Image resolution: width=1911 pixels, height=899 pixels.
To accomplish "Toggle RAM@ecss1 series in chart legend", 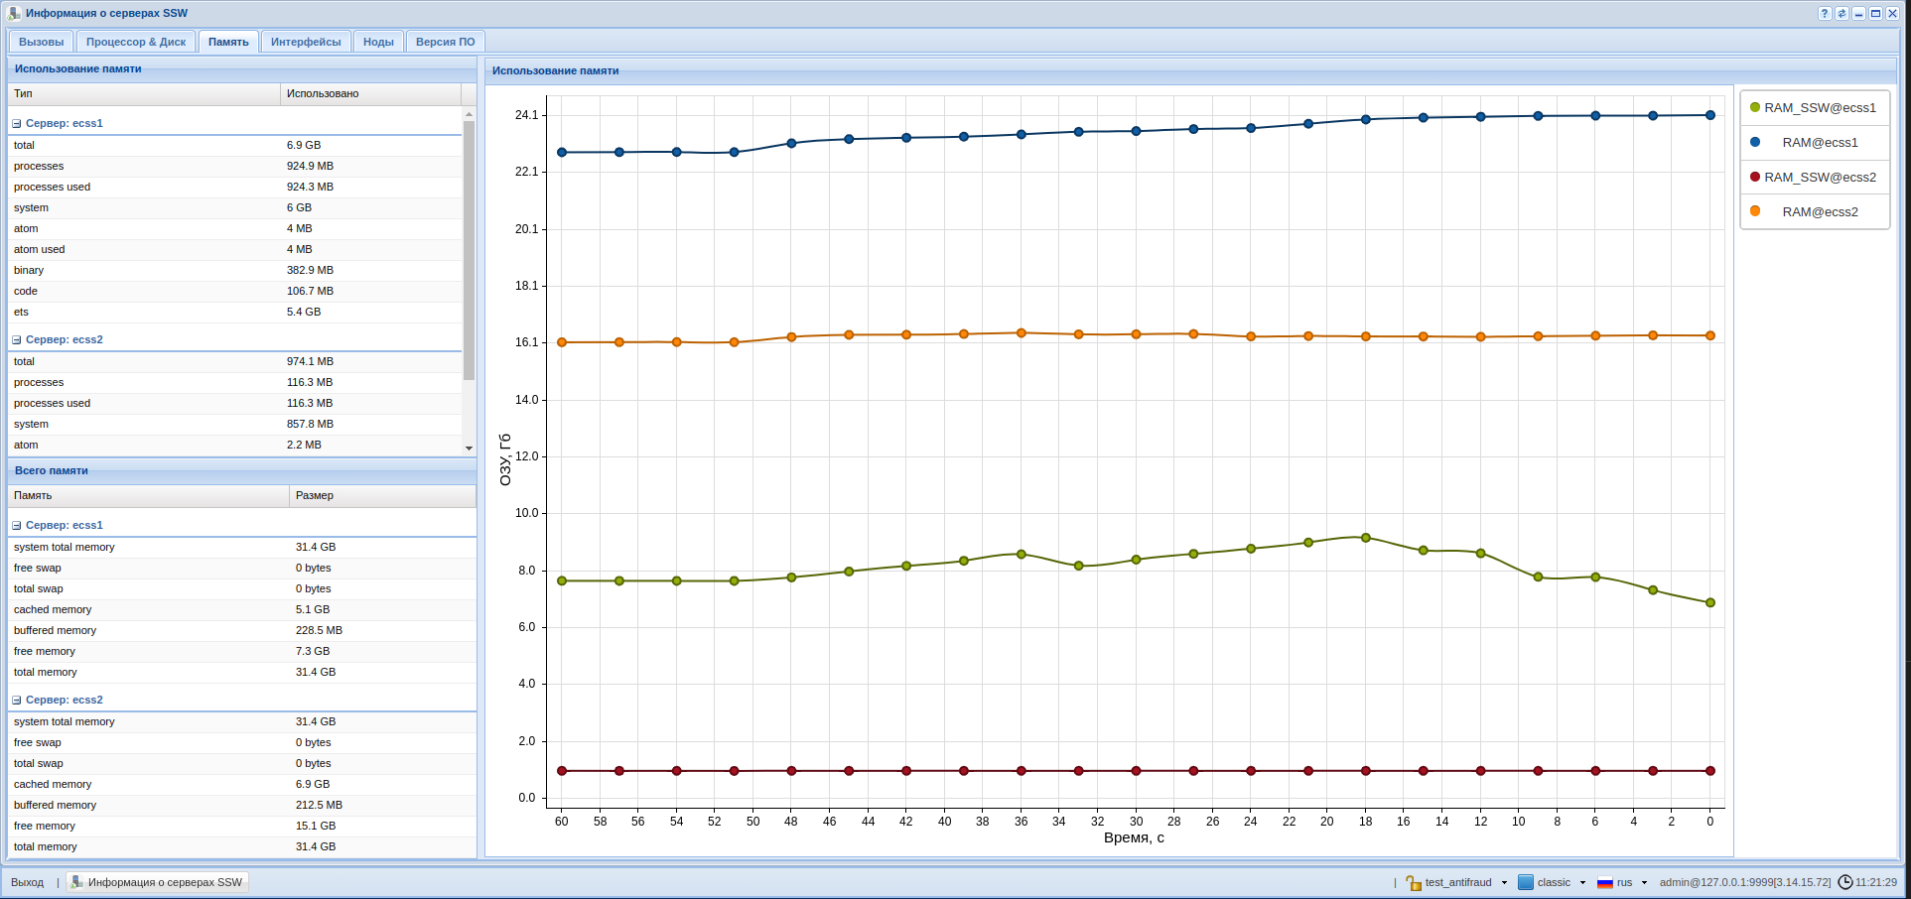I will (1815, 143).
